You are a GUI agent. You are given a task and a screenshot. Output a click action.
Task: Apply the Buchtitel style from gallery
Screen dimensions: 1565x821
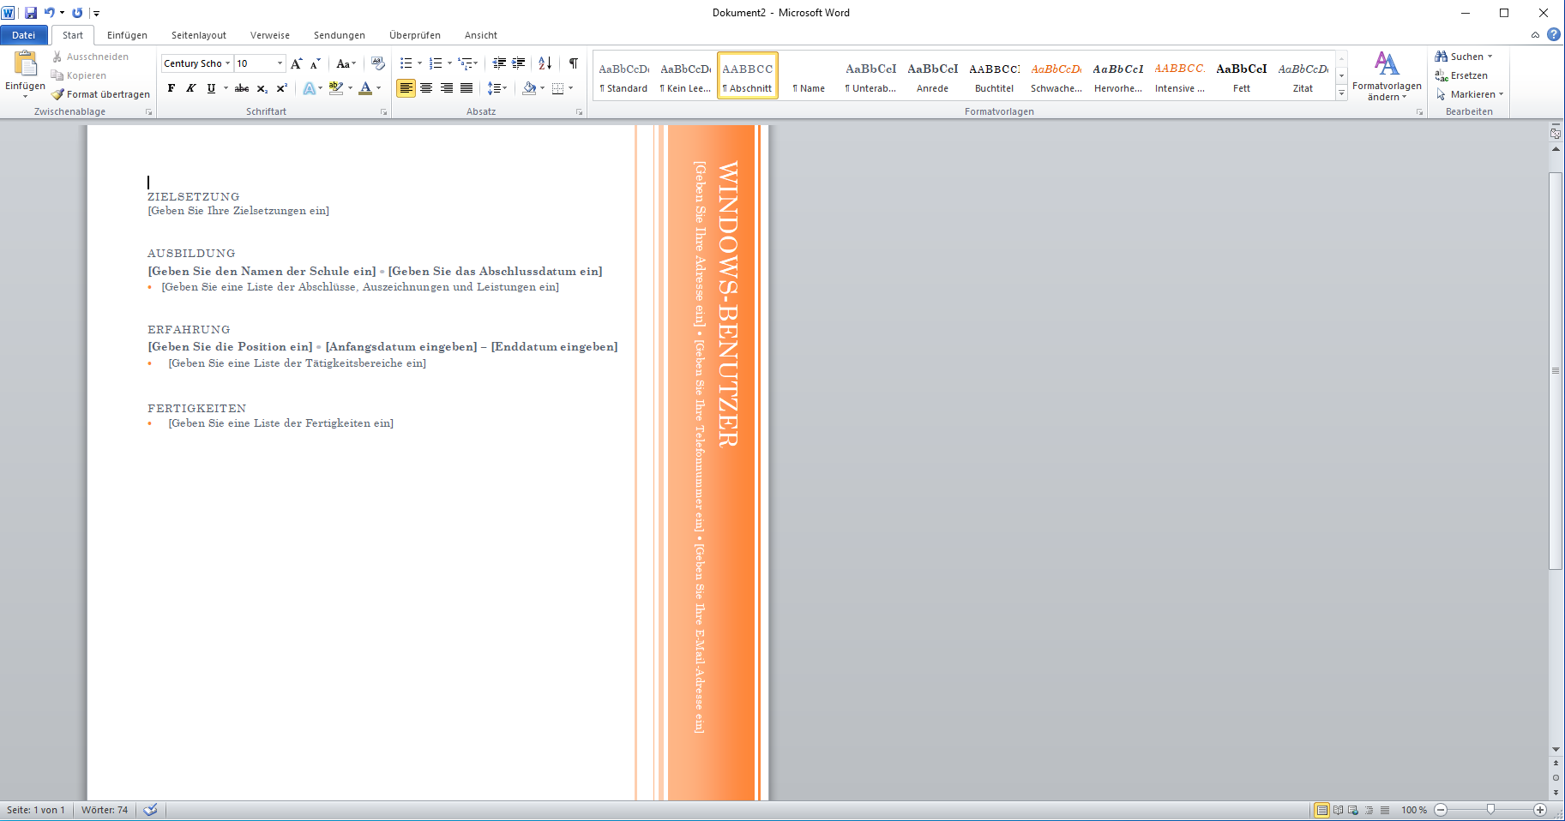(x=994, y=75)
